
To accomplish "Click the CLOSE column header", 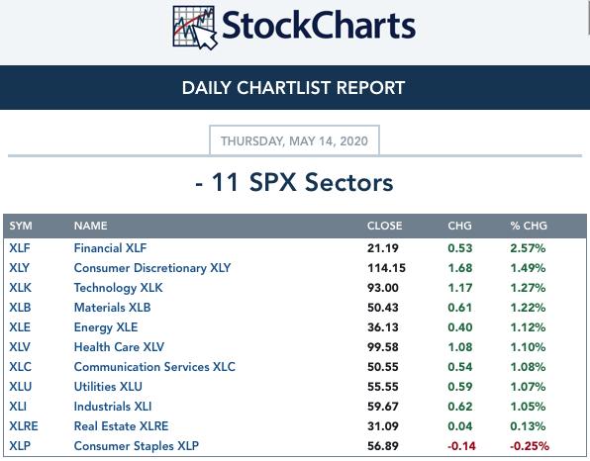I will (384, 226).
